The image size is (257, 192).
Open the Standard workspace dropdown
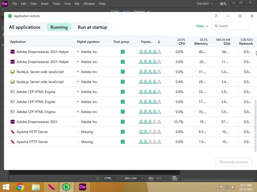[204, 3]
